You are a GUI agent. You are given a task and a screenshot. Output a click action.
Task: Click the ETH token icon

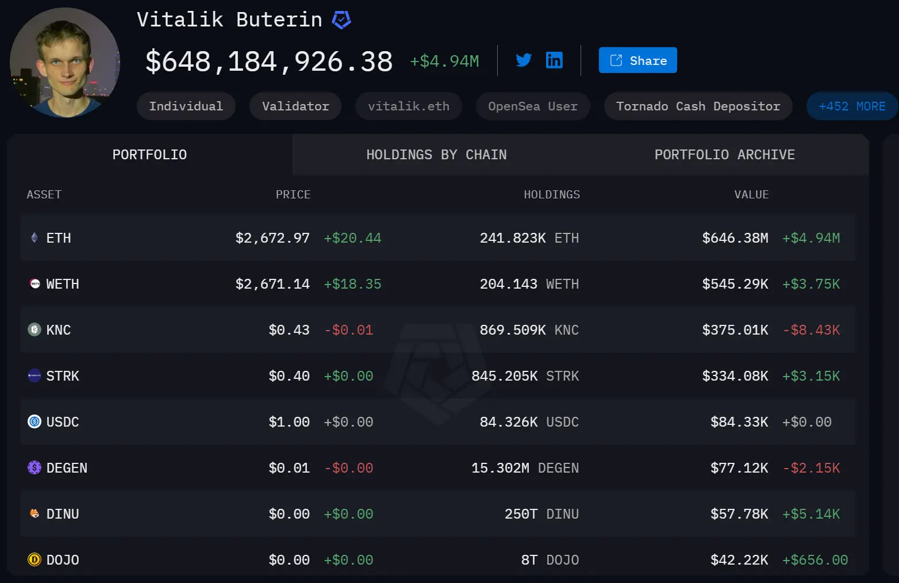(34, 237)
